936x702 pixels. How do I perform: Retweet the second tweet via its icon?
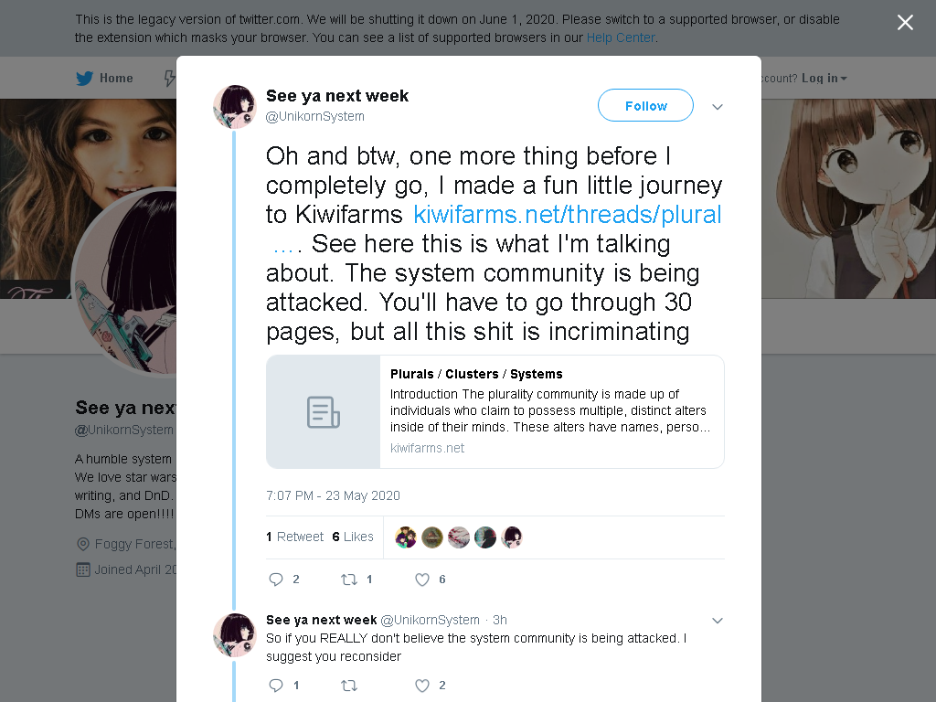click(349, 686)
